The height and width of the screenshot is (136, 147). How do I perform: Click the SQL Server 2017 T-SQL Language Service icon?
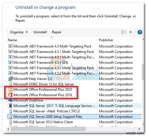click(x=11, y=106)
